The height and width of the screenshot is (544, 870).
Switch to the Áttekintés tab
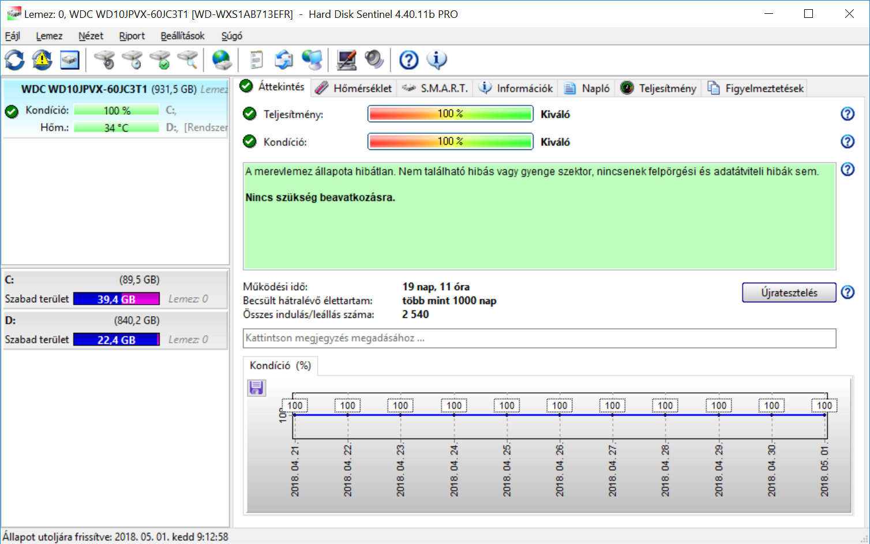(x=272, y=87)
